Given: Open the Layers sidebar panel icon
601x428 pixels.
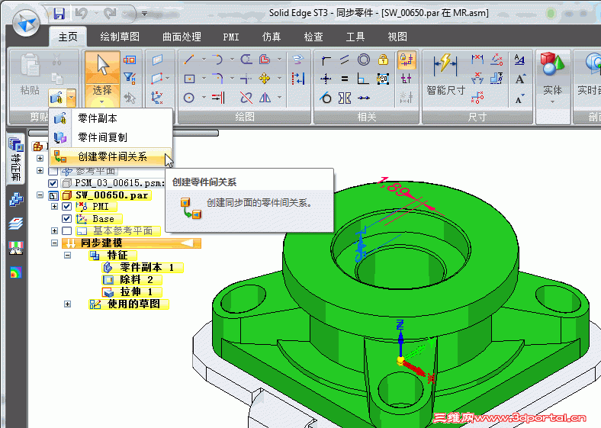Looking at the screenshot, I should [16, 224].
